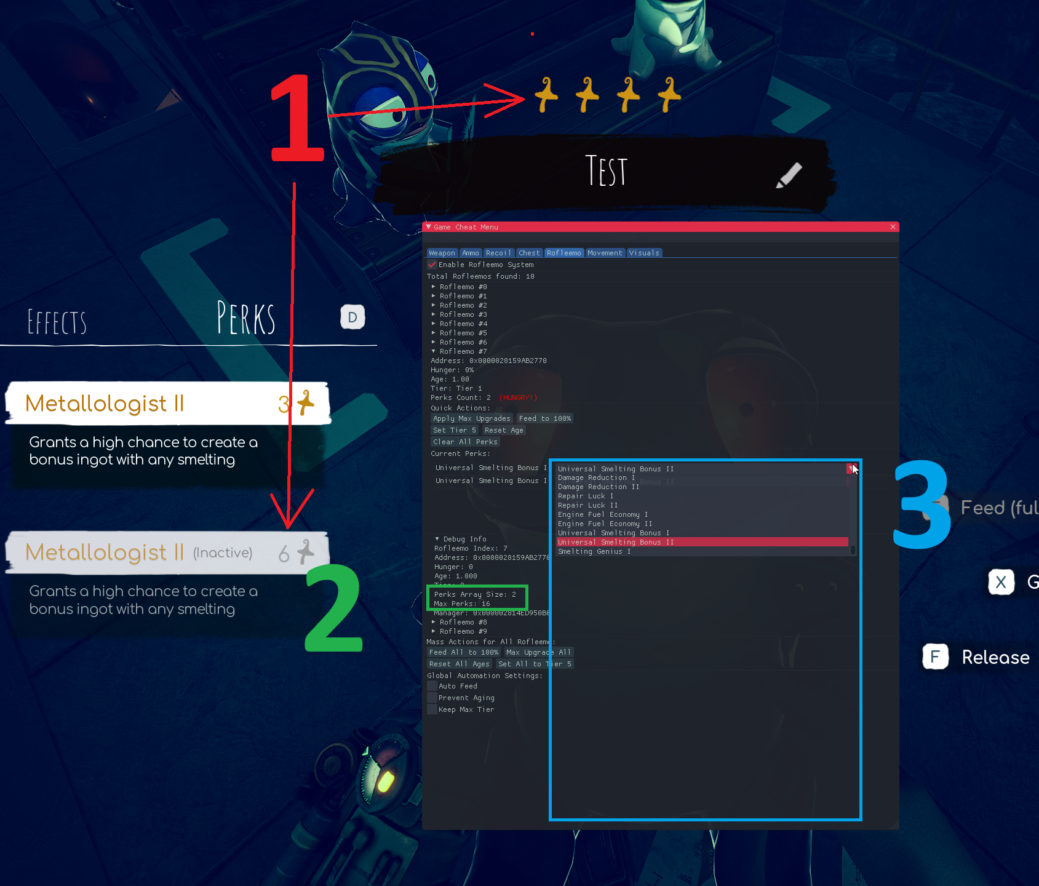Open the Visuals tab
1039x886 pixels.
[644, 253]
